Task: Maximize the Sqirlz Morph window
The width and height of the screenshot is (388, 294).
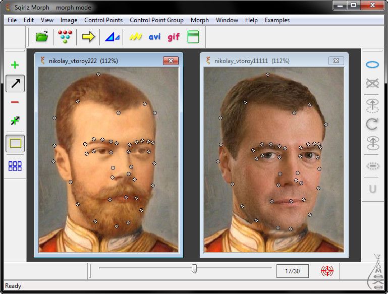Action: (x=354, y=5)
